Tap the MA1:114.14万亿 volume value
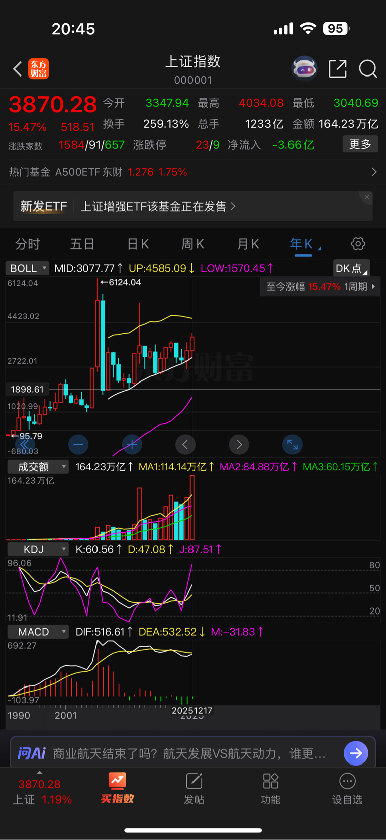This screenshot has height=840, width=386. click(x=176, y=467)
